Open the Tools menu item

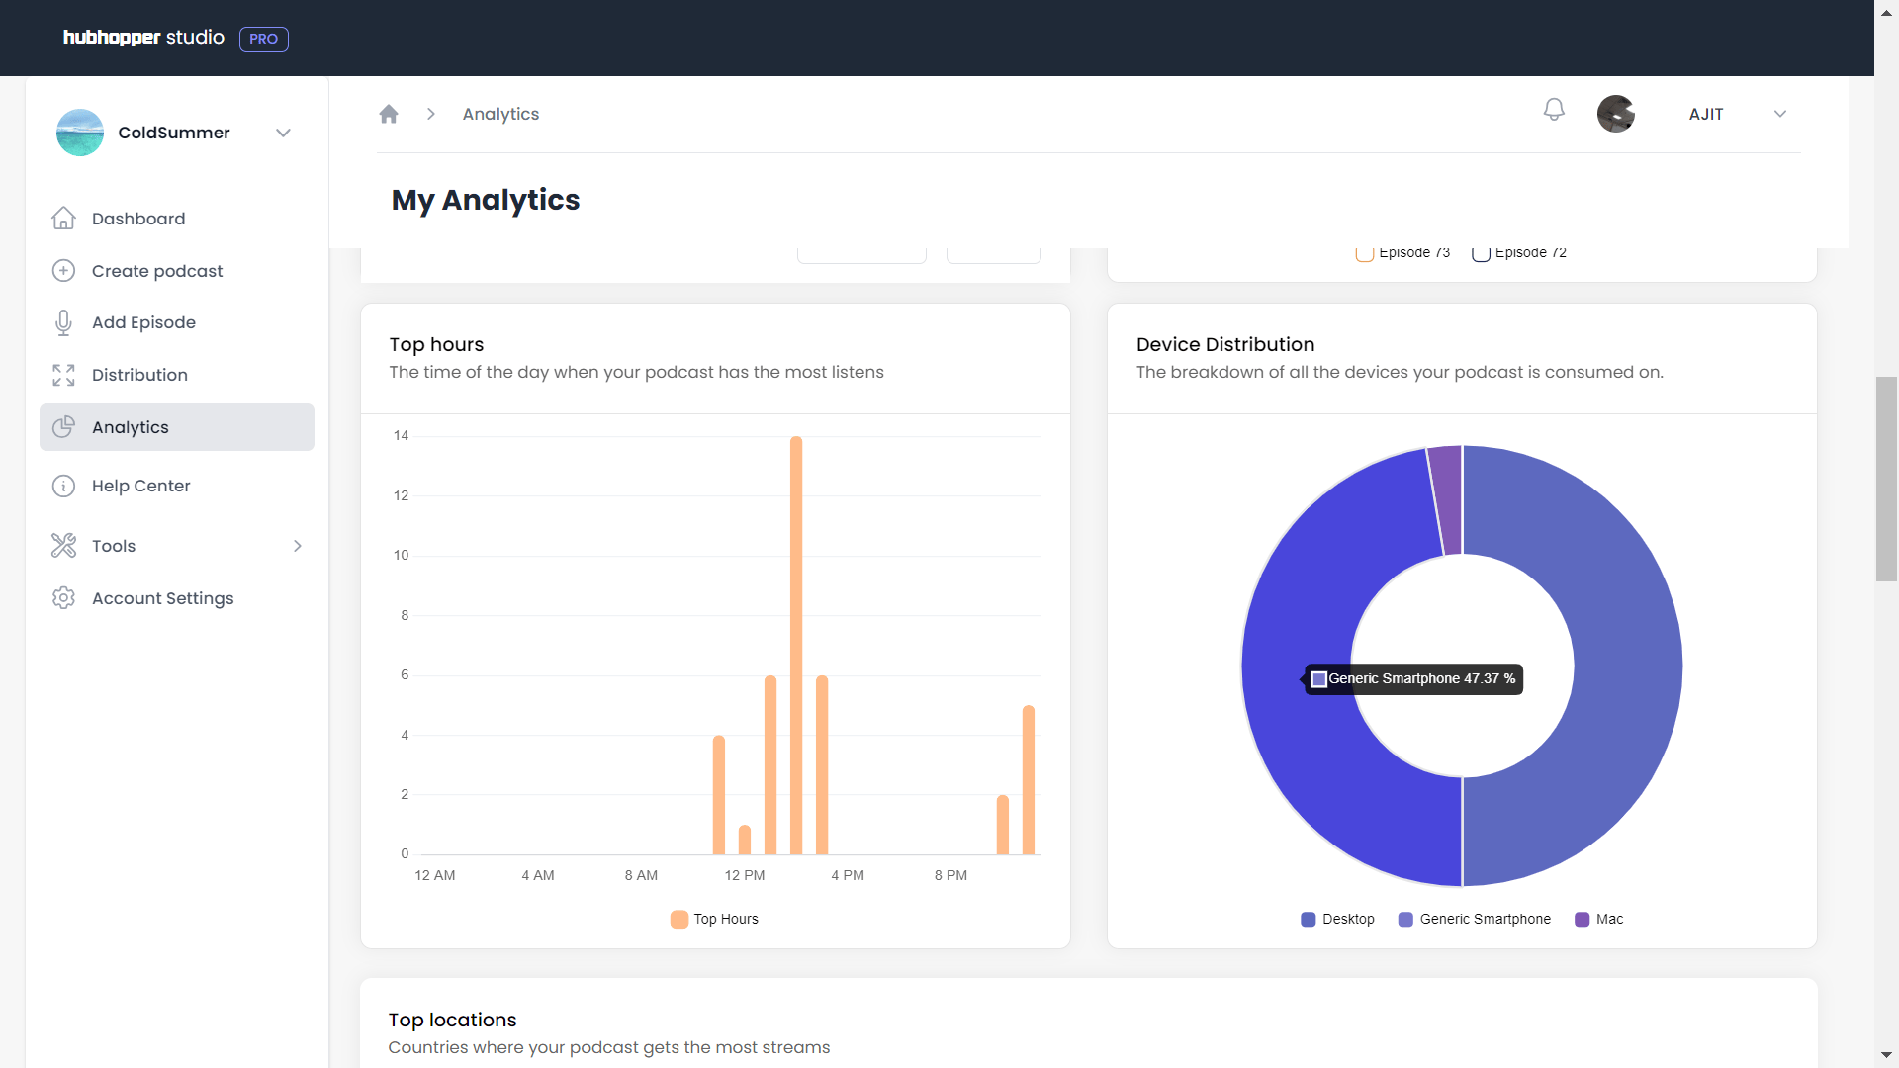coord(114,546)
